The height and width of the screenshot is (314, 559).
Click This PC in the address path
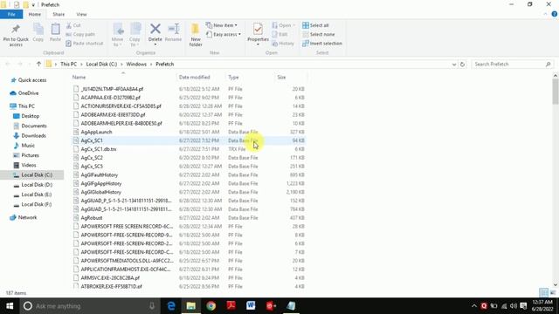pos(68,64)
